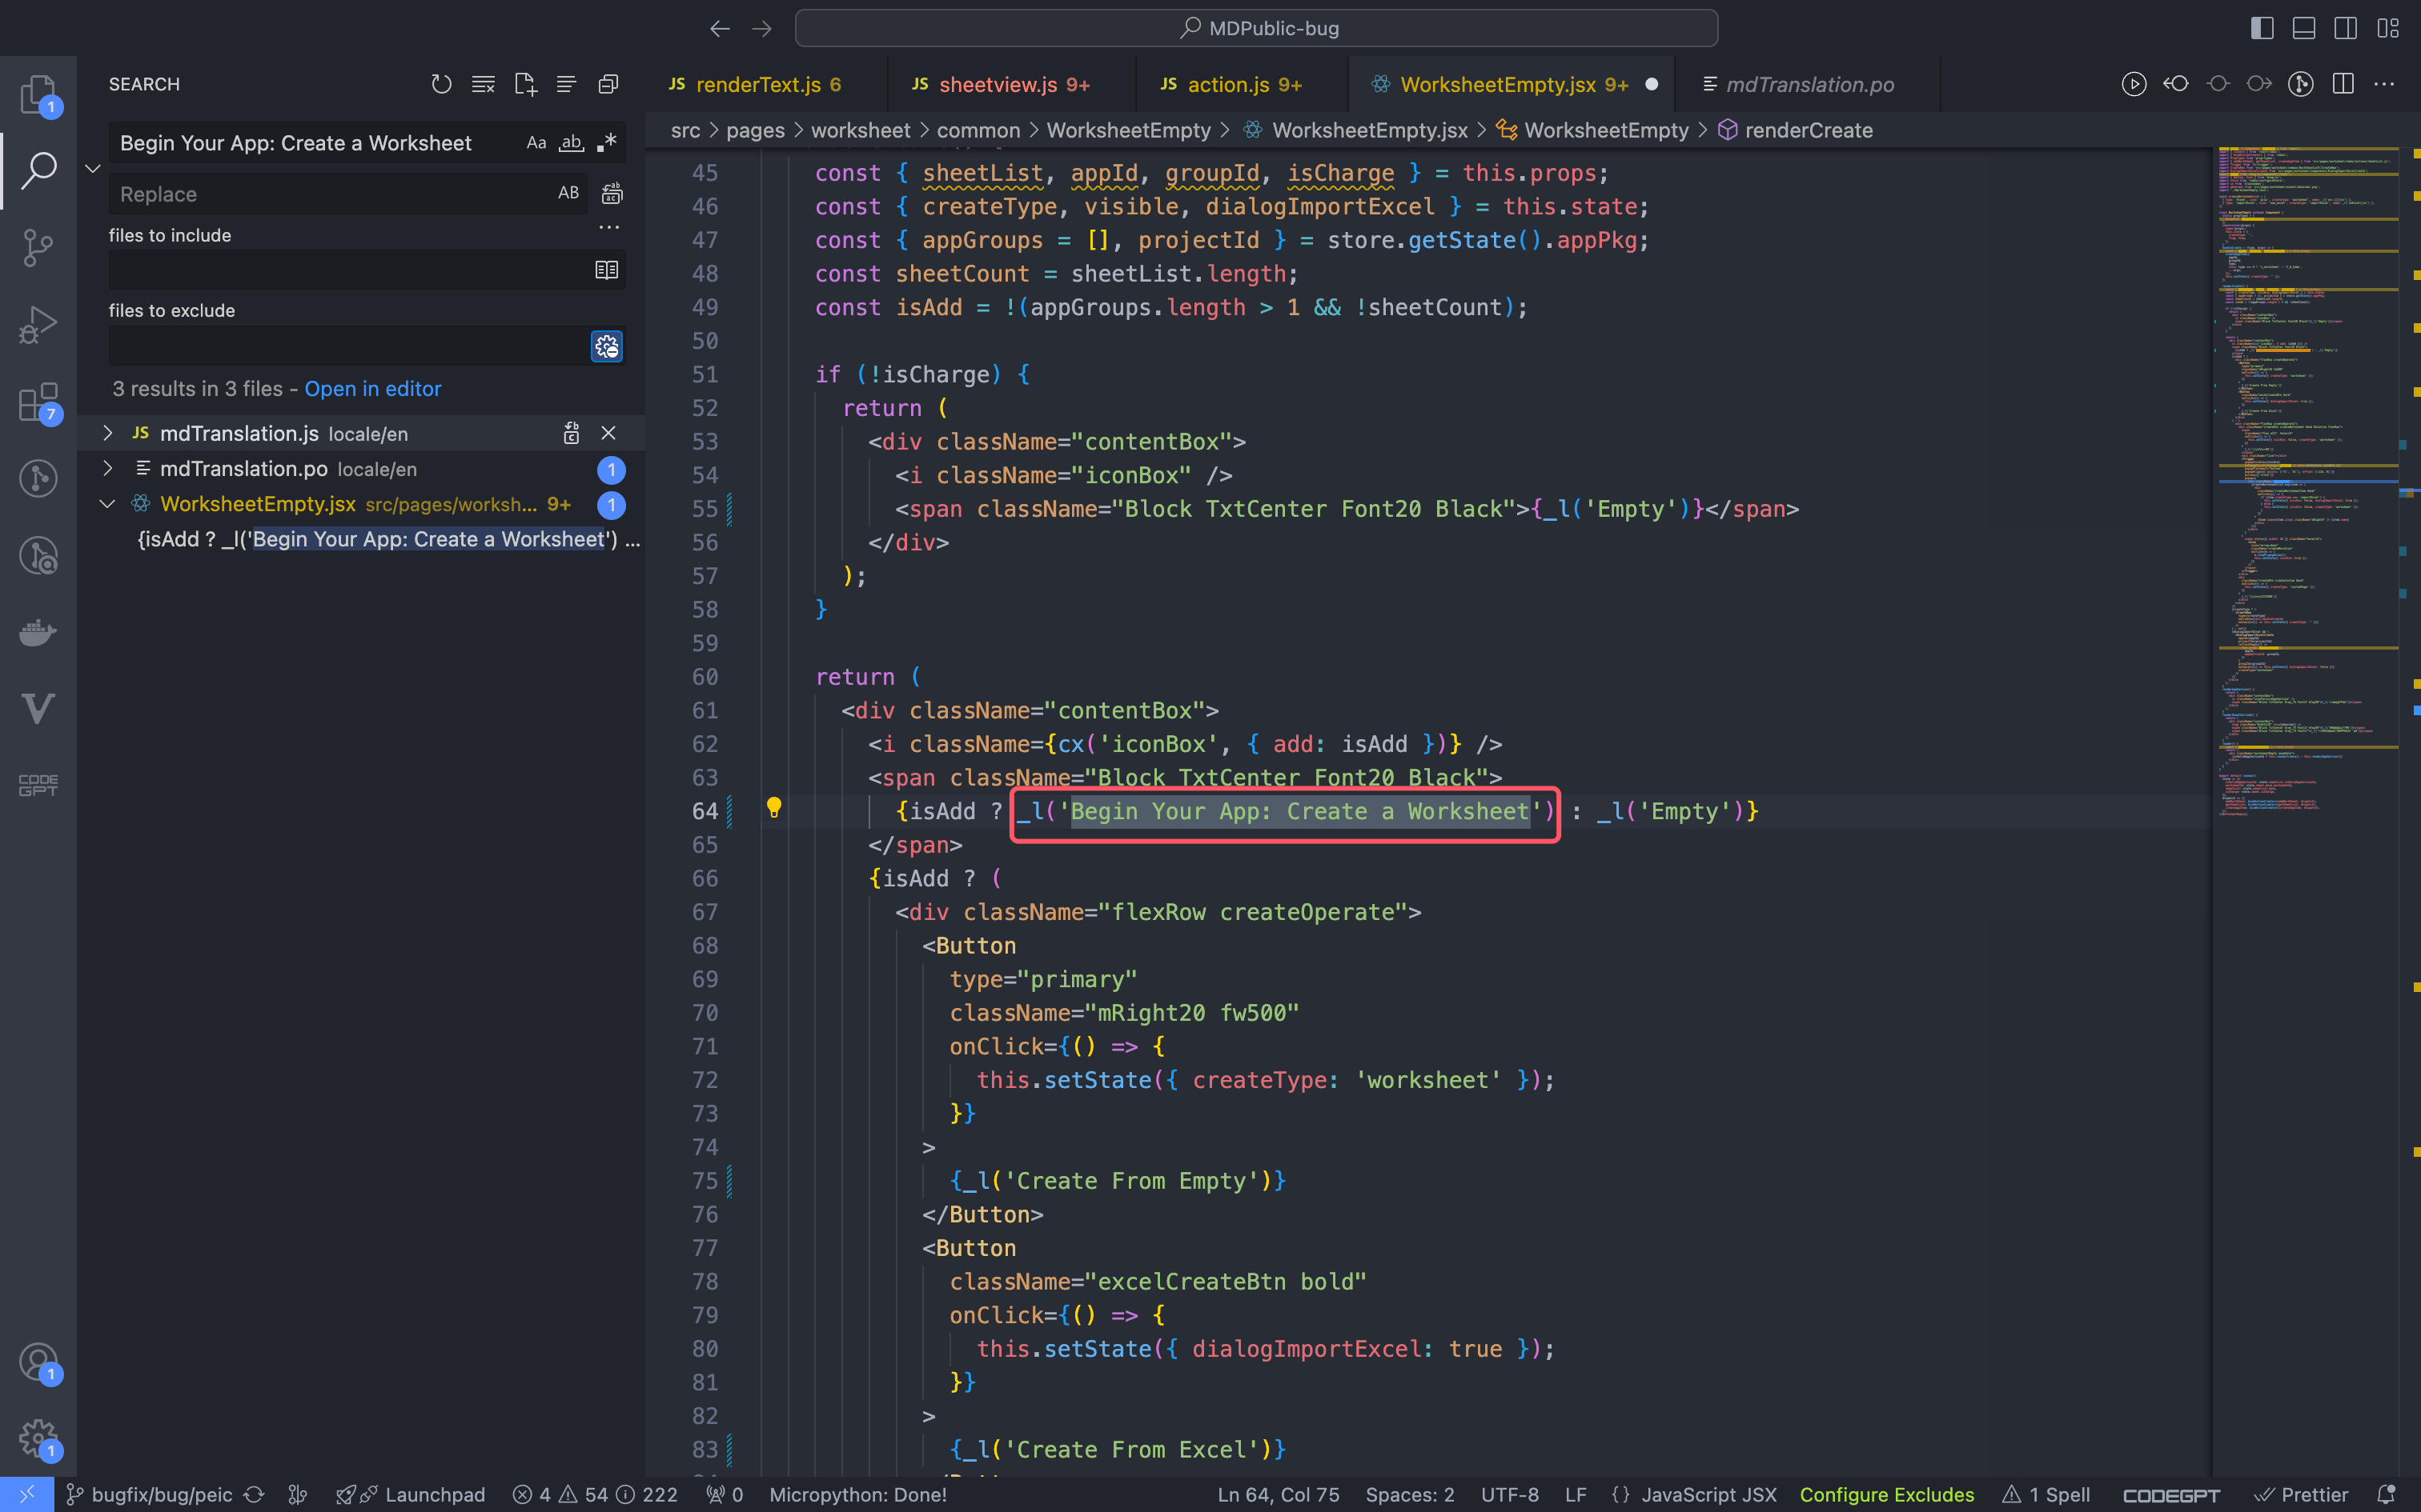Click the lightbulb code action on line 64
Image resolution: width=2421 pixels, height=1512 pixels.
tap(773, 808)
